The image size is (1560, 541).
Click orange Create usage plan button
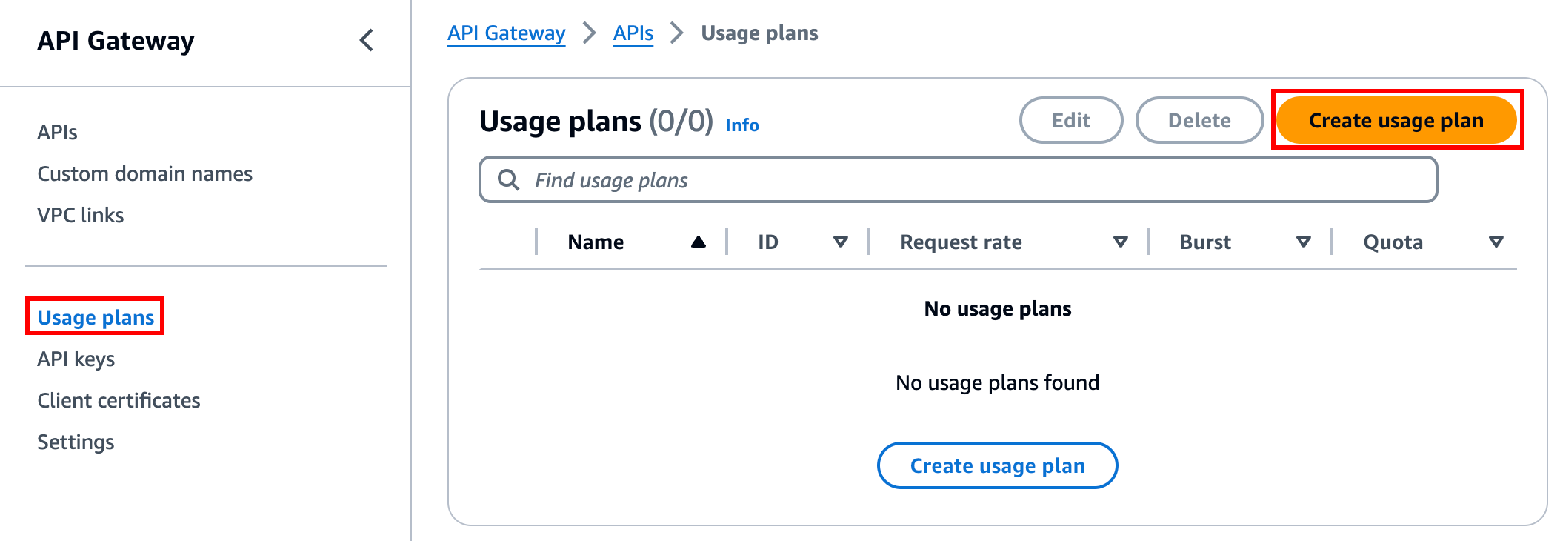click(1396, 120)
